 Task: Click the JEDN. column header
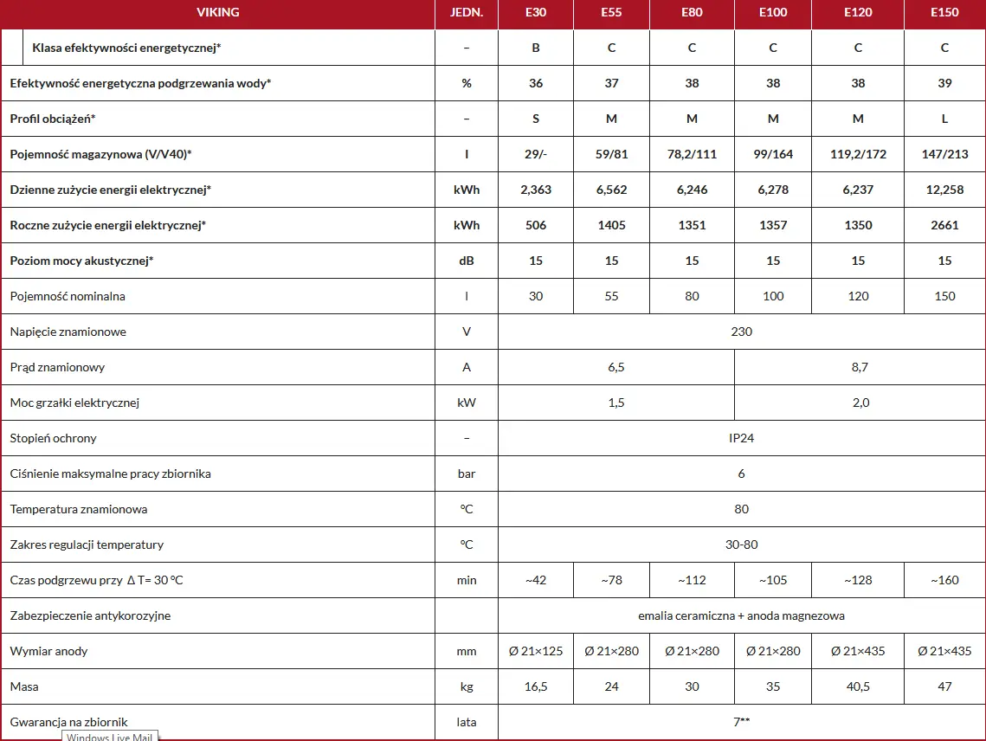click(x=467, y=13)
